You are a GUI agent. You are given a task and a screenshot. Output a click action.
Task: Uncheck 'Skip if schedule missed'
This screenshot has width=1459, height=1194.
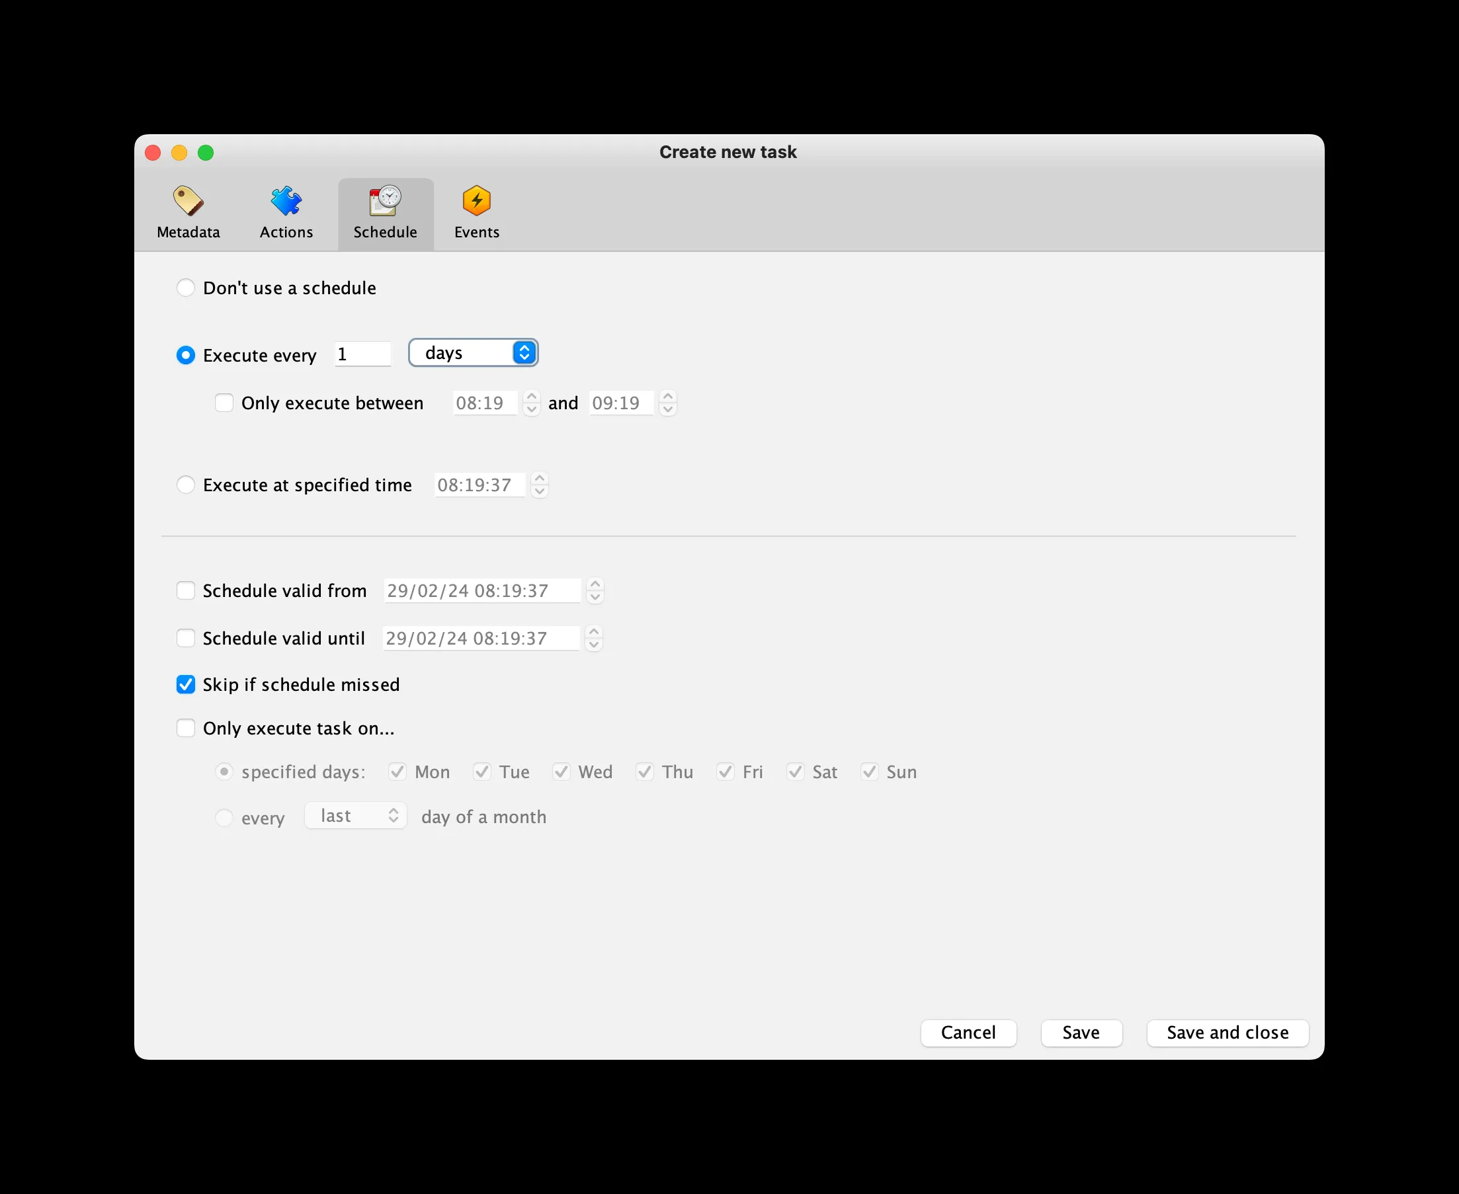(186, 684)
